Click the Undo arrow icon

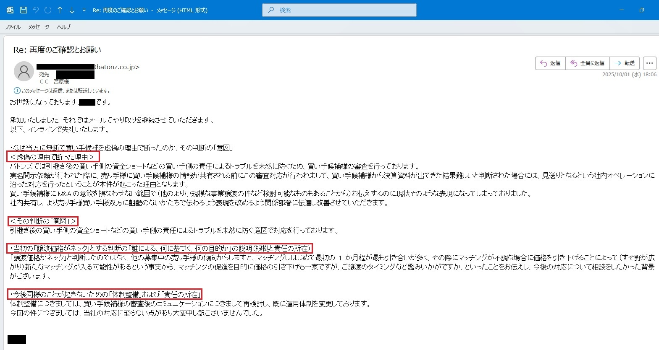coord(36,10)
